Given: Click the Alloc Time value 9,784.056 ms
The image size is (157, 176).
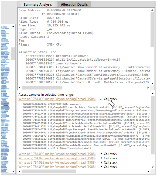Looking at the screenshot, I should point(58,22).
